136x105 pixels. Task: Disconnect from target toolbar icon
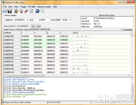pos(21,11)
